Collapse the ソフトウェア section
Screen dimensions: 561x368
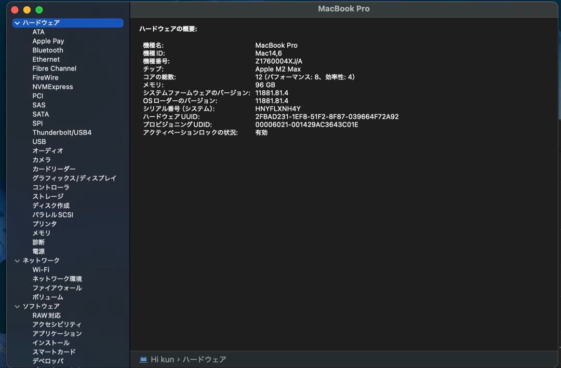pos(17,306)
